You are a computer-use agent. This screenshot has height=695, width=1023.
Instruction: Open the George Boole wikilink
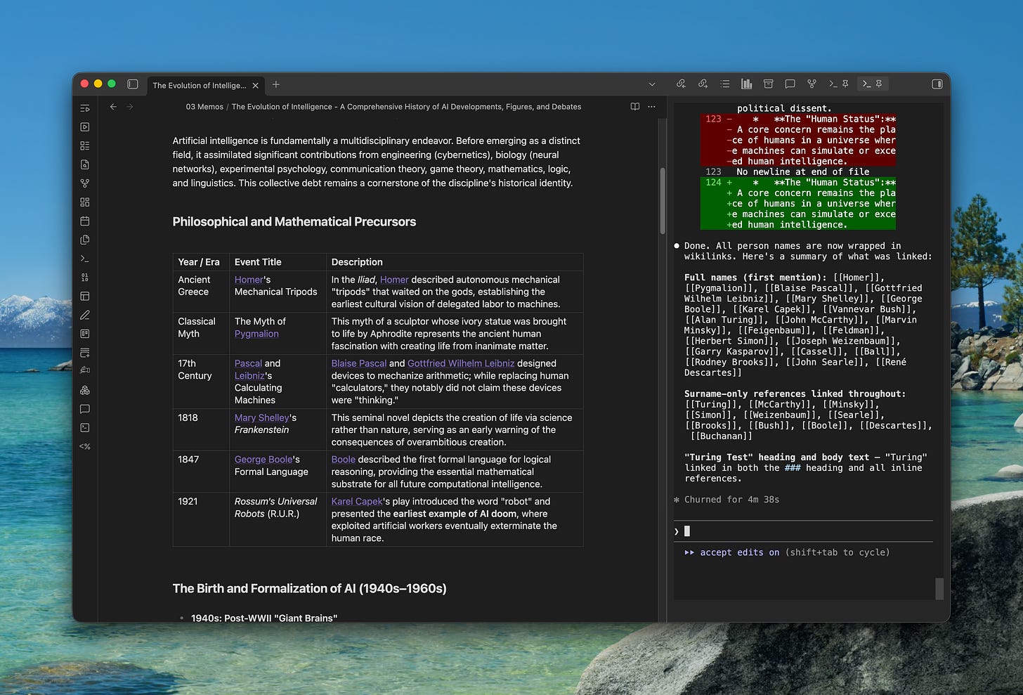pyautogui.click(x=263, y=460)
